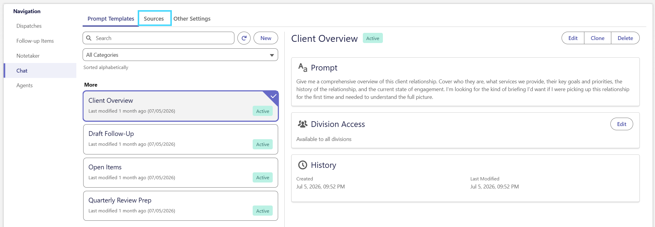Click the prompt description paragraph text

coord(463,89)
